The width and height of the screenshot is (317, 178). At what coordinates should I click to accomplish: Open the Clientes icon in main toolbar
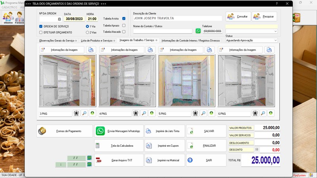[x=8, y=17]
